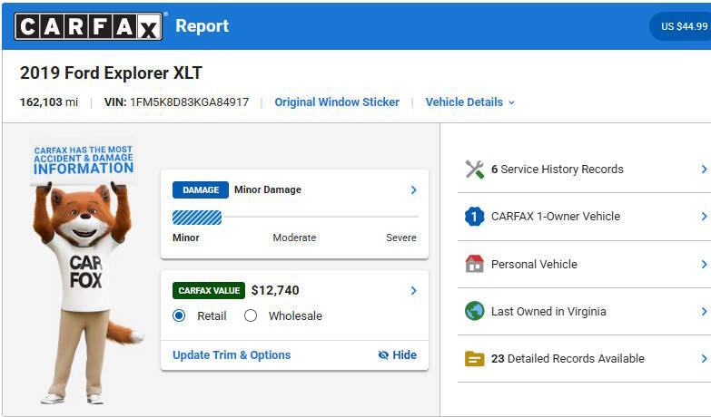
Task: Click the 6 Service History Records text
Action: tap(558, 170)
